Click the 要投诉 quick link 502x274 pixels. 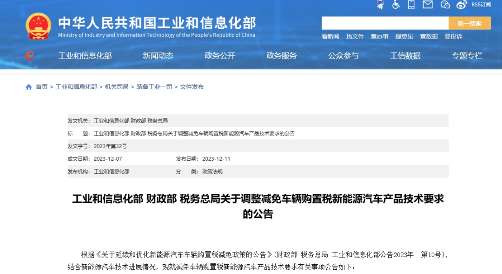pyautogui.click(x=453, y=36)
